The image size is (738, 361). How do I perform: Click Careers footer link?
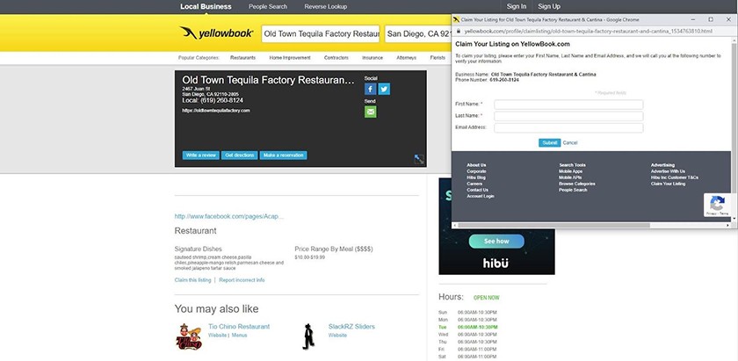click(x=474, y=184)
